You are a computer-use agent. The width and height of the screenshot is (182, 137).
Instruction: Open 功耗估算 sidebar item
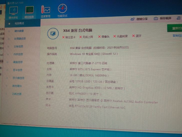pos(17,94)
